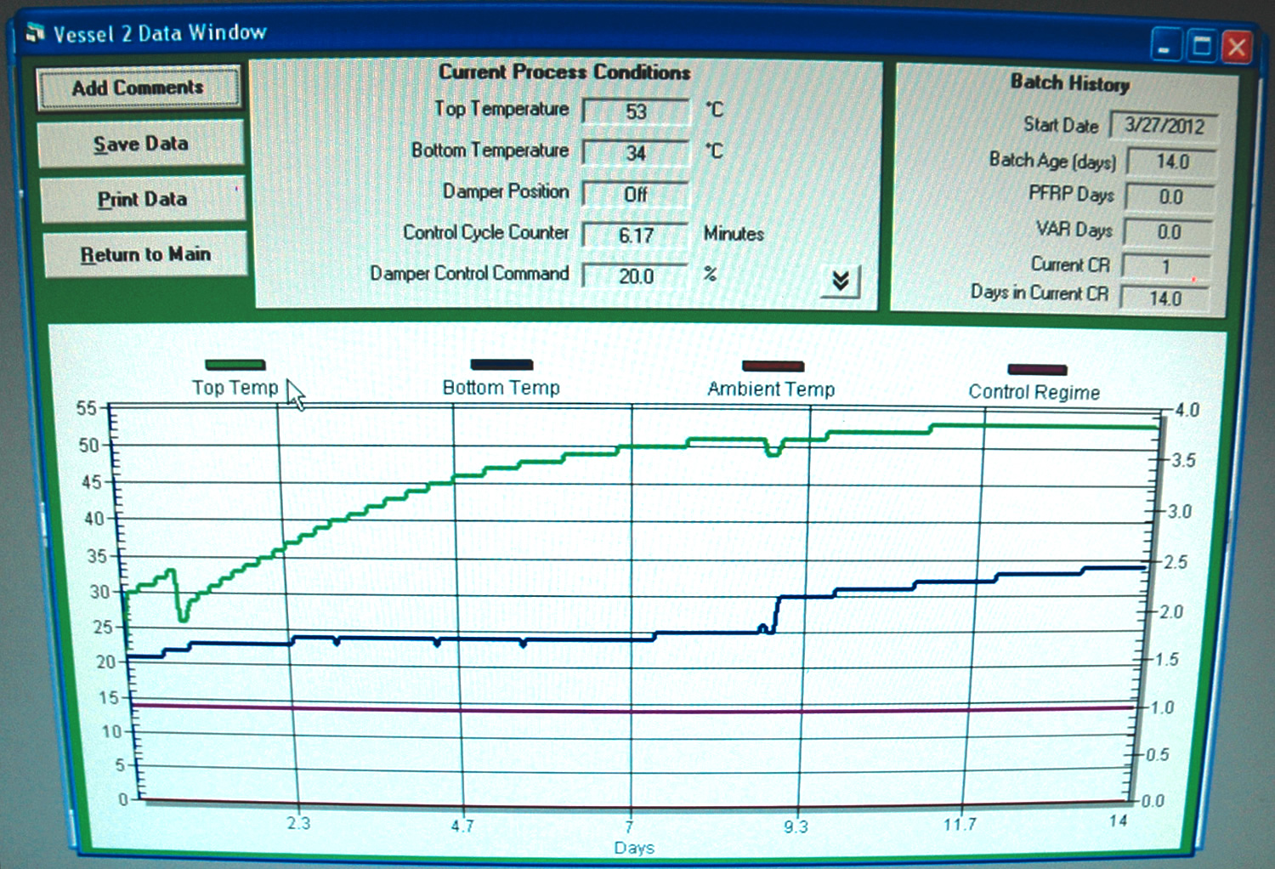Click the Days in Current CR field

[1165, 298]
